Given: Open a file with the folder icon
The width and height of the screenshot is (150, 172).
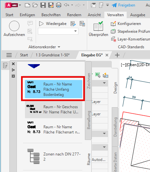Looking at the screenshot, I should coord(35,5).
